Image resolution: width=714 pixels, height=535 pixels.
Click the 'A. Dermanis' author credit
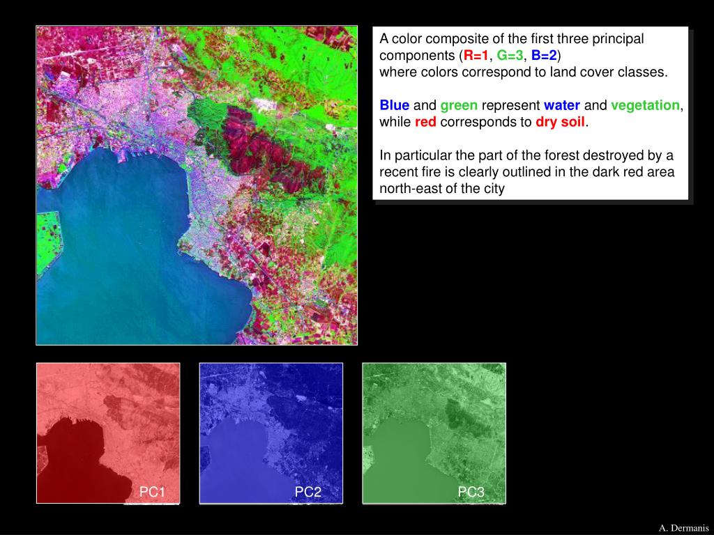(x=683, y=528)
